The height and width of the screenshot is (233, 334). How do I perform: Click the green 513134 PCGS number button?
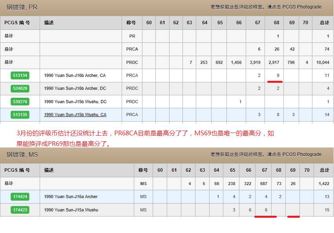(x=20, y=75)
